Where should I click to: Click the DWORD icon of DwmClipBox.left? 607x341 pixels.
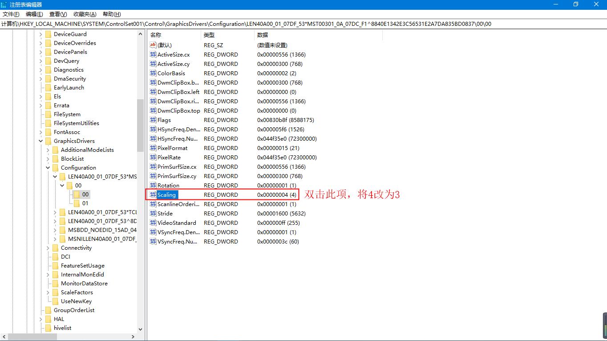pos(153,92)
